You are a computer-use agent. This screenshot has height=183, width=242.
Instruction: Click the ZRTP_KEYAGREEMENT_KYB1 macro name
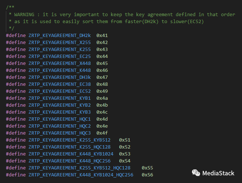(x=60, y=98)
